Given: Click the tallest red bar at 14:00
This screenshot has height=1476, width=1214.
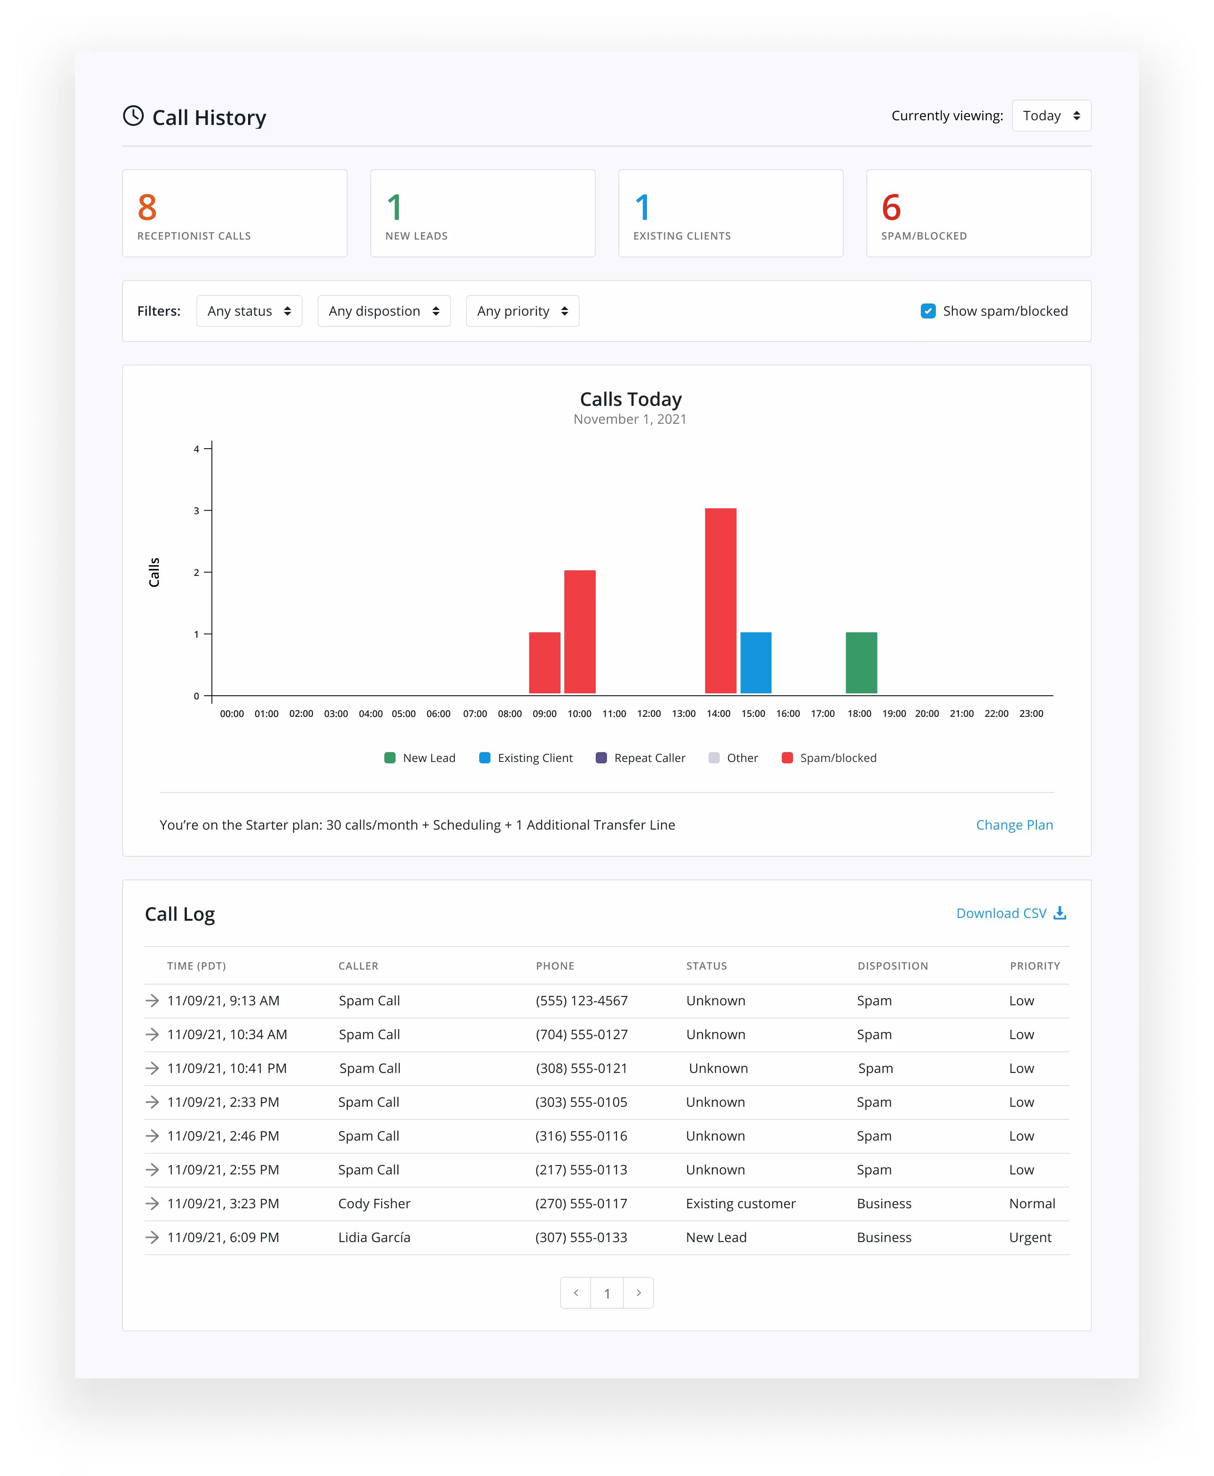Looking at the screenshot, I should click(x=720, y=601).
